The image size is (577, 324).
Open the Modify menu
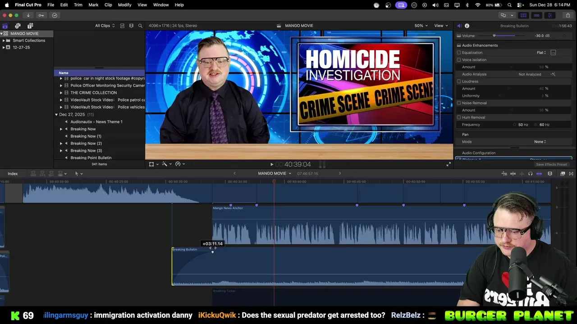[125, 5]
